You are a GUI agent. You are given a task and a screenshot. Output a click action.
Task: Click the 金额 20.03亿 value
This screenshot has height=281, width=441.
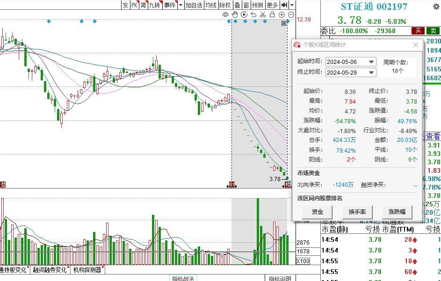click(x=407, y=140)
